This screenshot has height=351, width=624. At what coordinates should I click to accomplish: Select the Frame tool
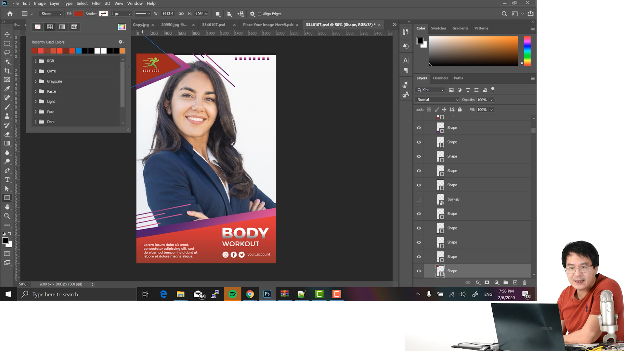point(7,80)
